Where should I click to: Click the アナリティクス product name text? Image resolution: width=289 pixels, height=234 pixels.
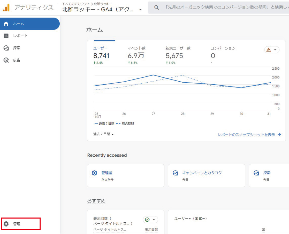pos(34,7)
